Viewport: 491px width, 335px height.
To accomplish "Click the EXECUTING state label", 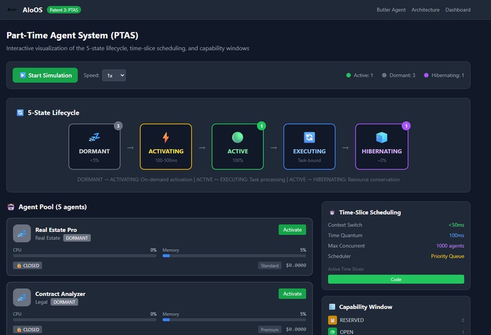I will click(x=309, y=151).
